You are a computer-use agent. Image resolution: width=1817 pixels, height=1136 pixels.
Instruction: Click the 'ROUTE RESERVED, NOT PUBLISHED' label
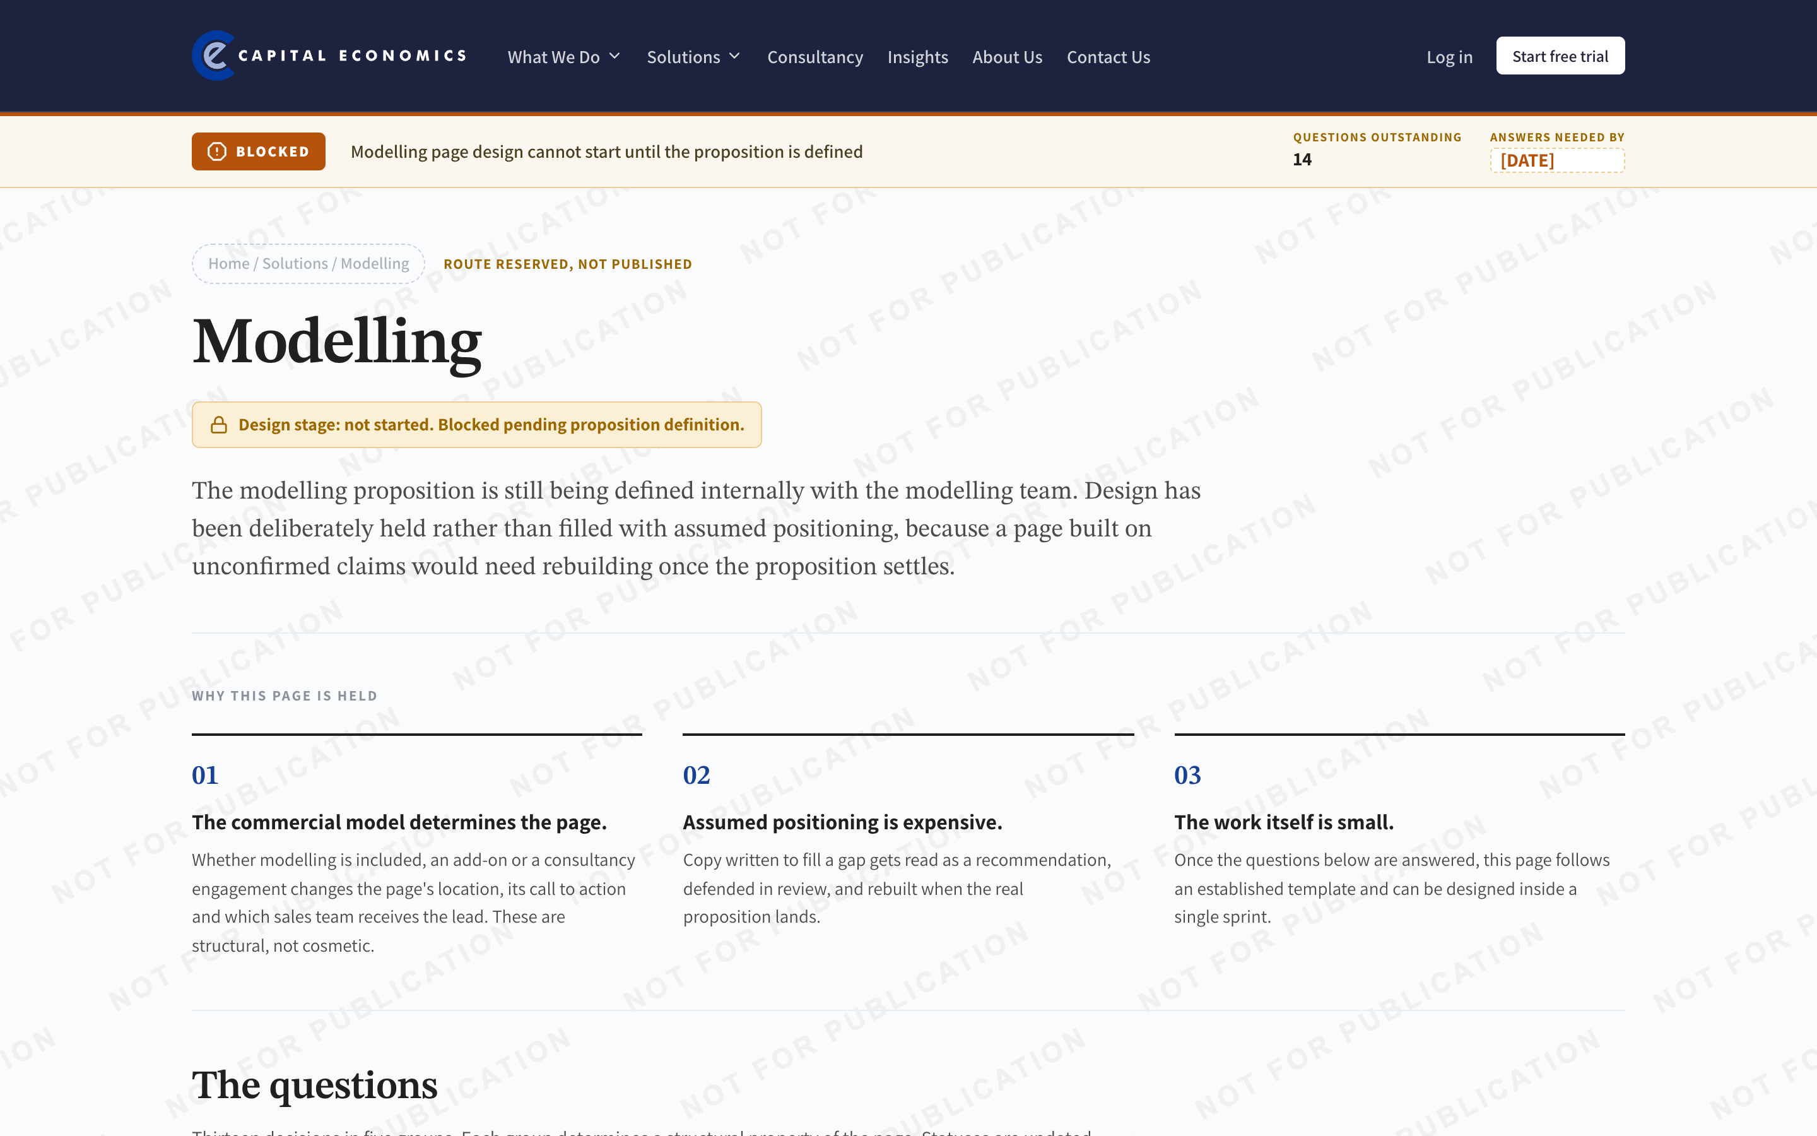point(568,264)
